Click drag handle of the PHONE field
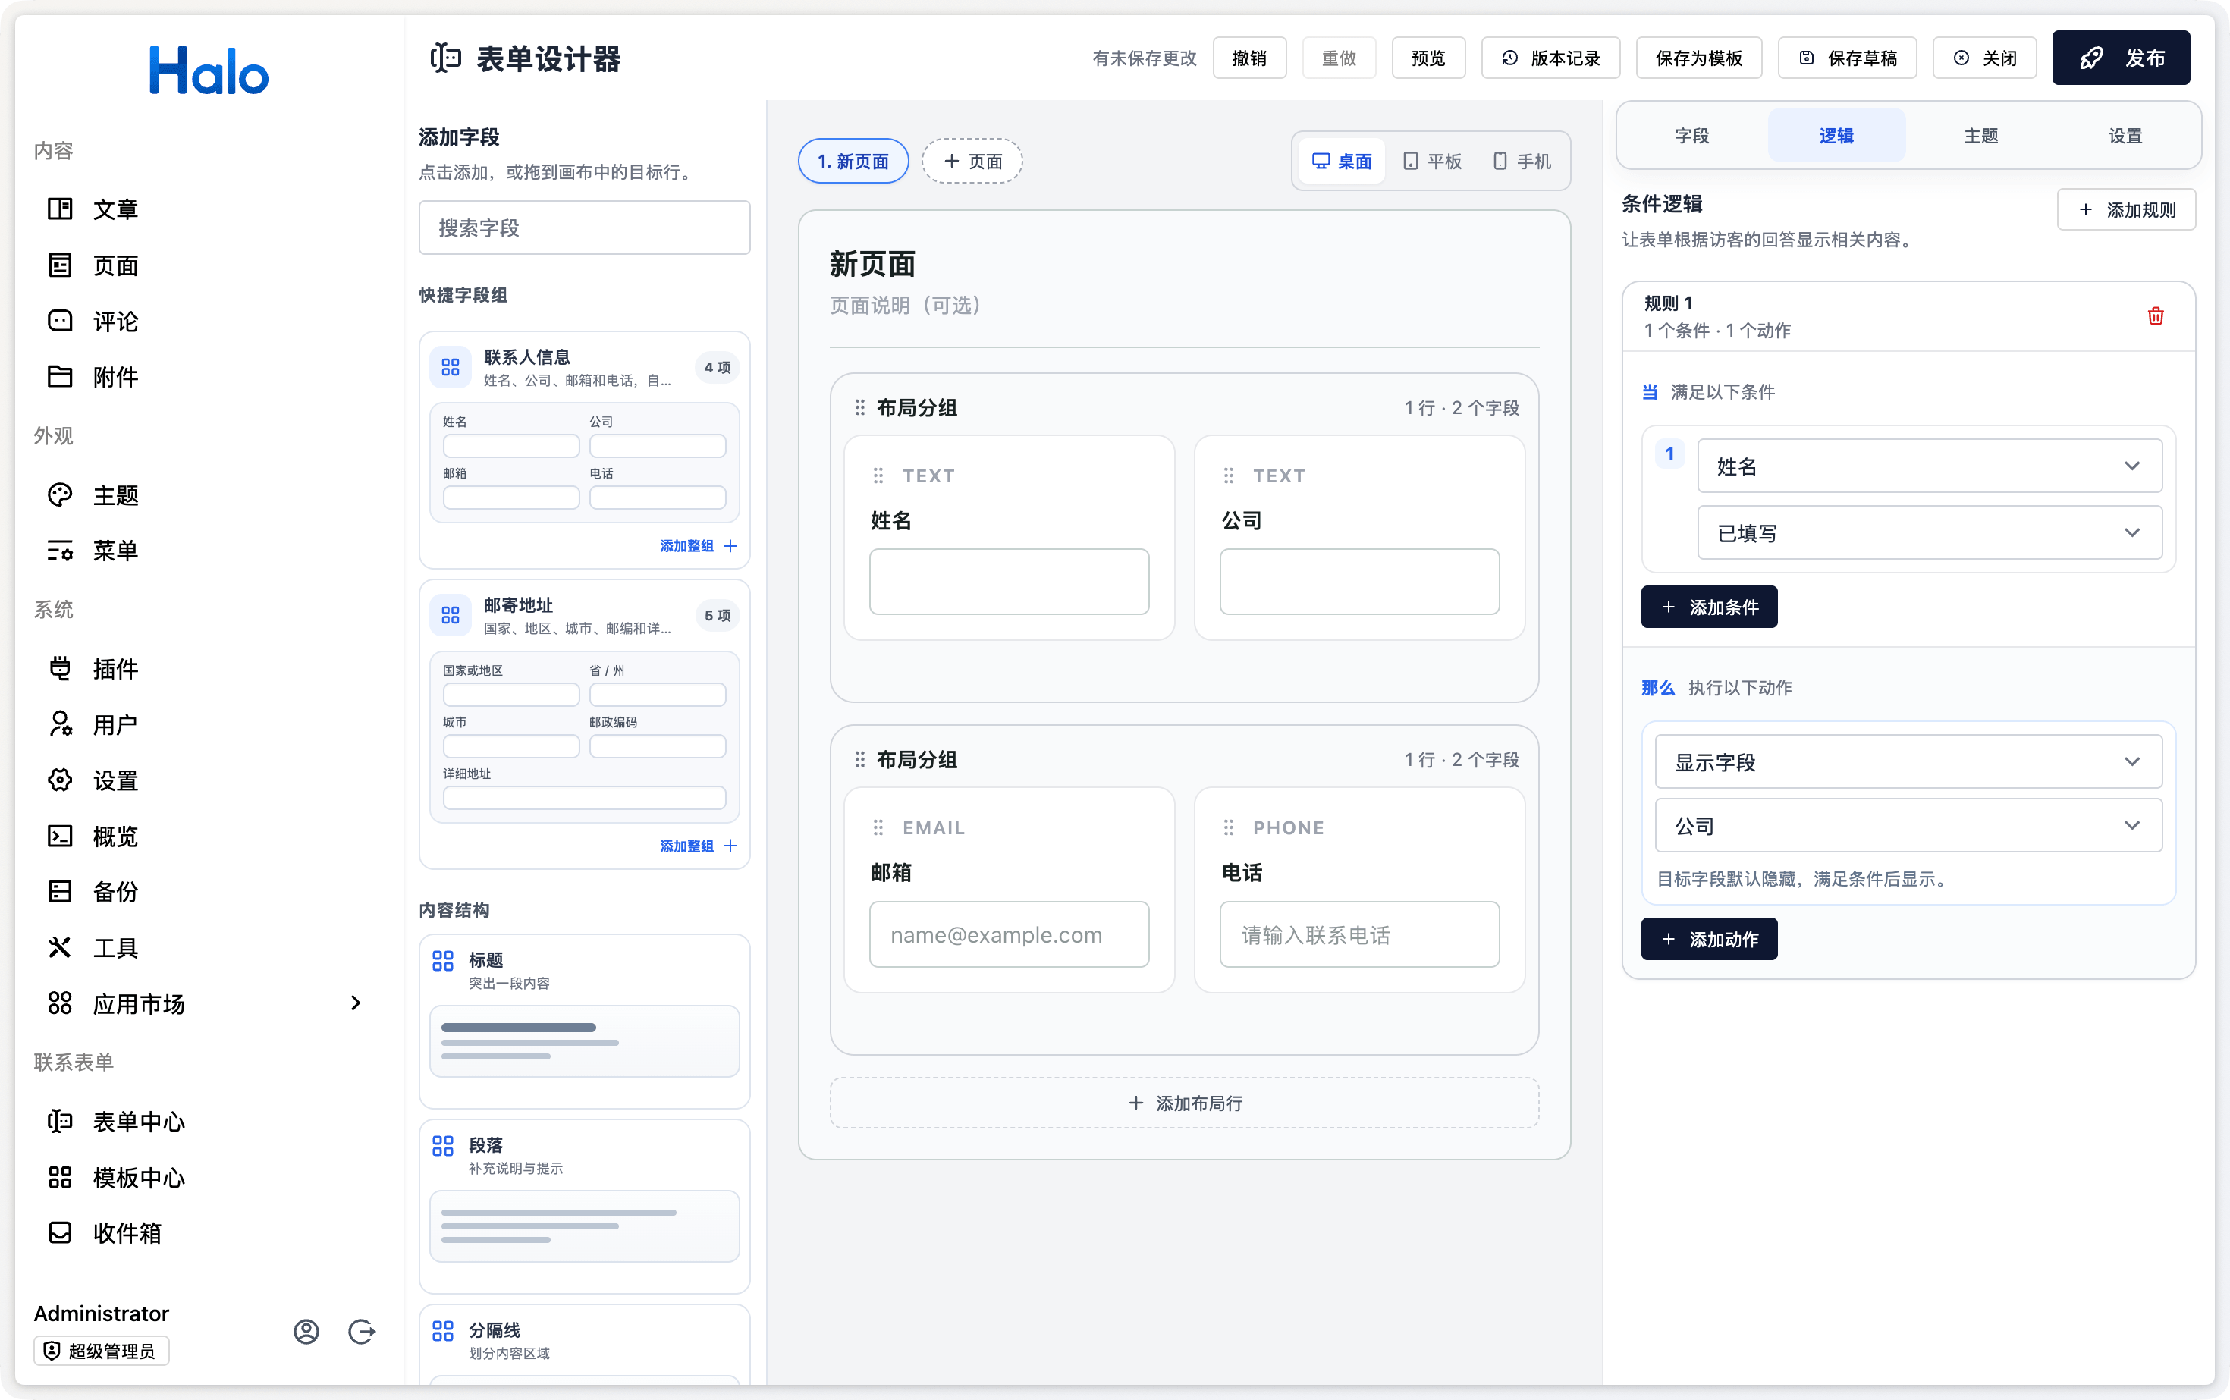This screenshot has height=1400, width=2230. click(1228, 827)
